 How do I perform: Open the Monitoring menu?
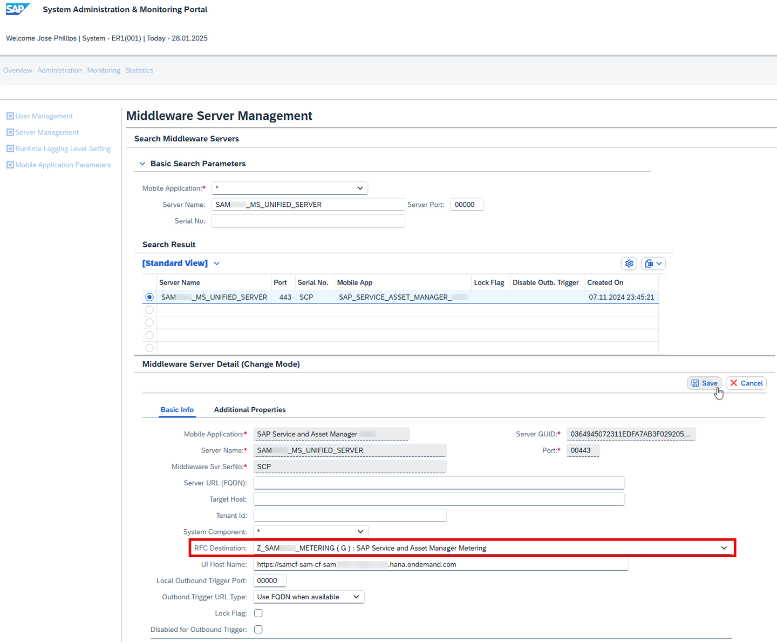pyautogui.click(x=104, y=70)
